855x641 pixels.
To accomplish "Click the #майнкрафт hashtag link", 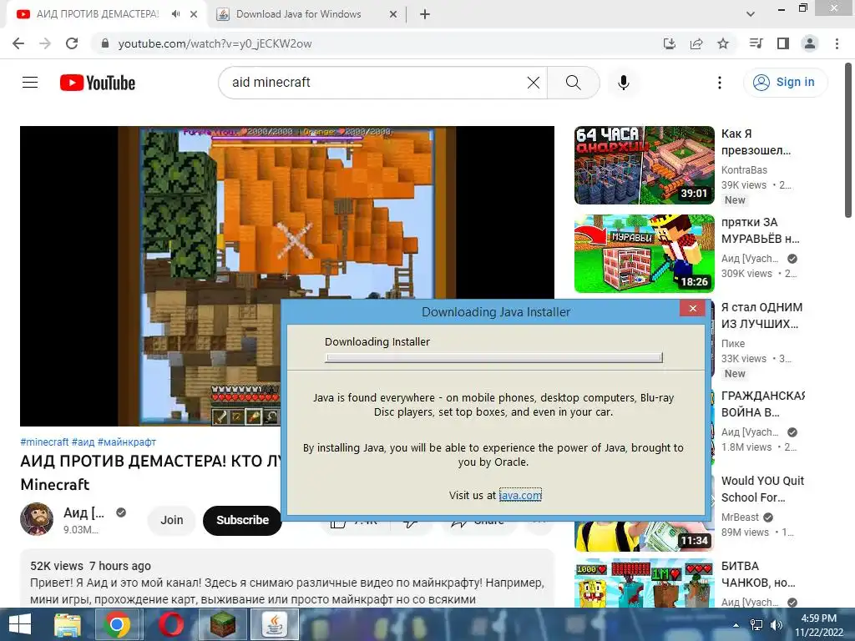I will coord(127,442).
